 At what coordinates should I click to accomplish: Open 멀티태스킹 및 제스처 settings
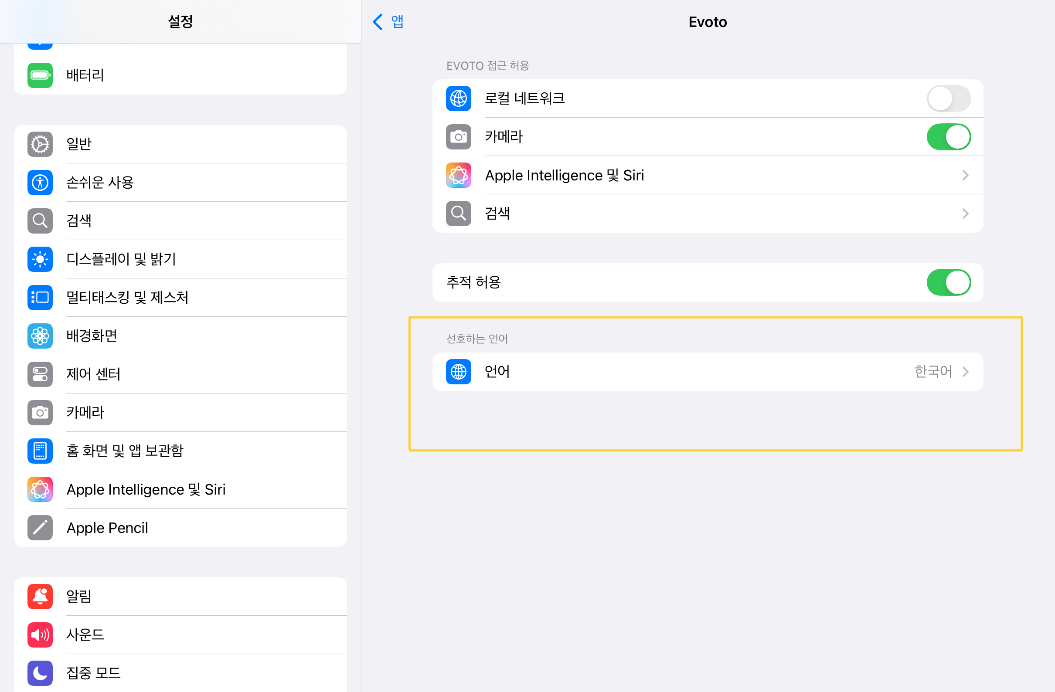pyautogui.click(x=180, y=297)
